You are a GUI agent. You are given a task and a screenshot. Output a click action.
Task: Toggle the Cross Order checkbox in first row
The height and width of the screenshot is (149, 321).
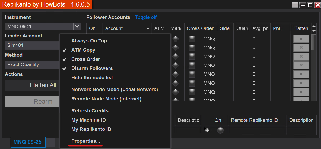[x=192, y=39]
